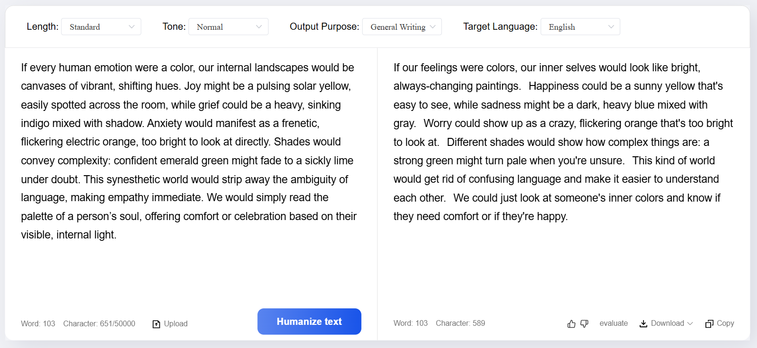Expand the Output Purpose General Writing dropdown
757x348 pixels.
(402, 27)
